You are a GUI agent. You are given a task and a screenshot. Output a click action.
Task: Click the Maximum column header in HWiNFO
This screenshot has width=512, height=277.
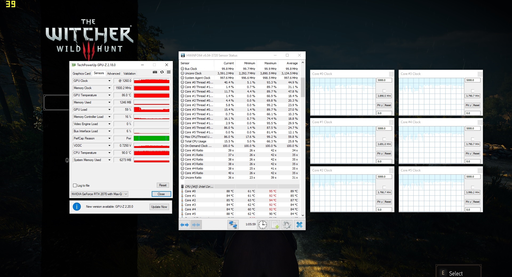267,63
